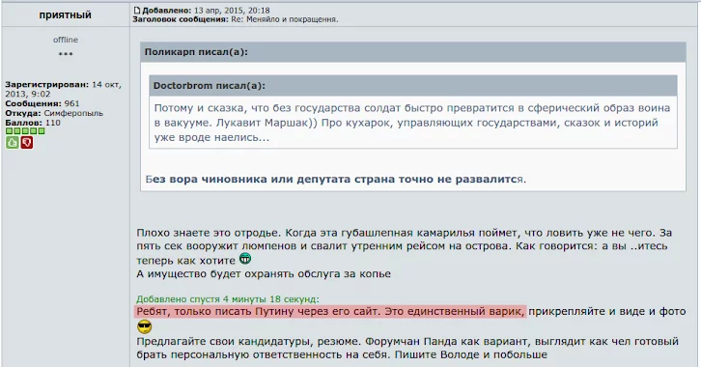701x367 pixels.
Task: Click the post page icon before Добавлено
Action: coord(137,10)
